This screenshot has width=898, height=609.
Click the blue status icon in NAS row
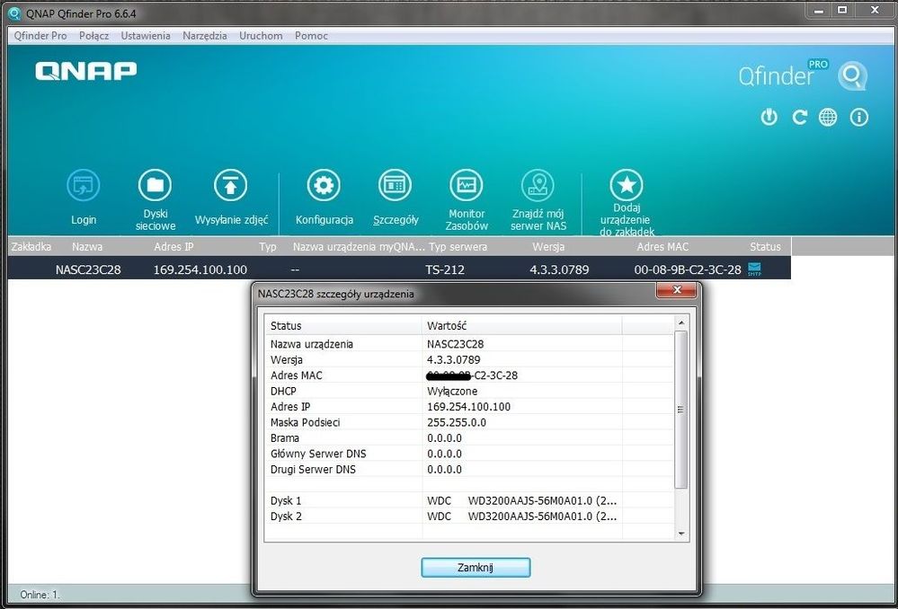point(753,267)
